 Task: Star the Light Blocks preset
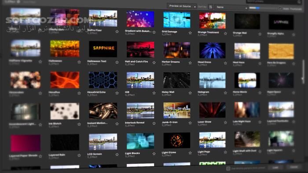(154, 154)
